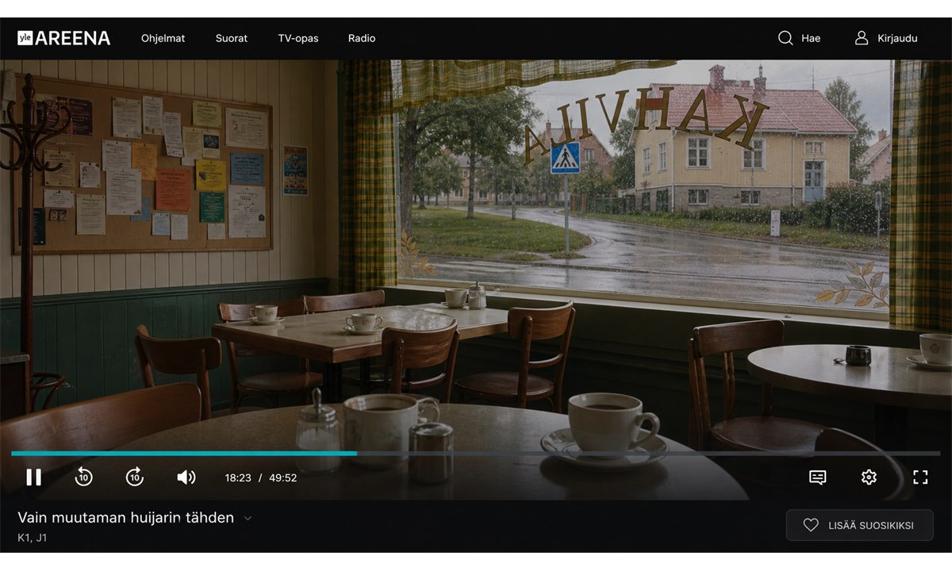Image resolution: width=952 pixels, height=571 pixels.
Task: Seek along the video progress bar
Action: pos(475,454)
